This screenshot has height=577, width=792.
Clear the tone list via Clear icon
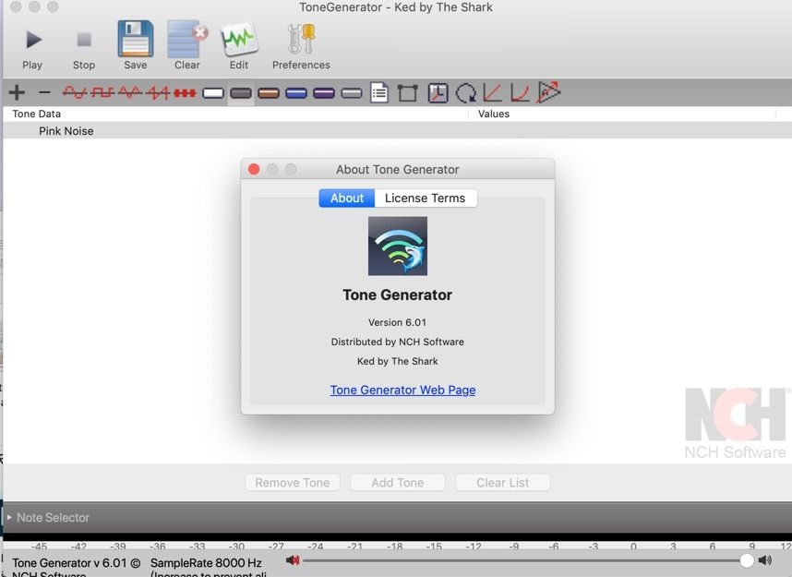186,45
